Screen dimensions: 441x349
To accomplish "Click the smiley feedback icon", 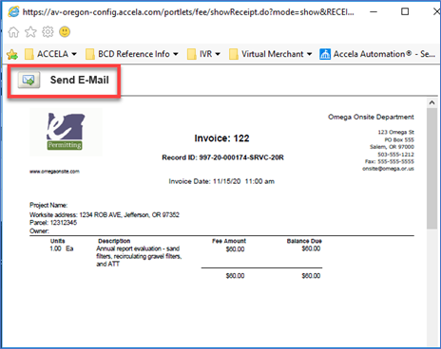I will click(65, 32).
